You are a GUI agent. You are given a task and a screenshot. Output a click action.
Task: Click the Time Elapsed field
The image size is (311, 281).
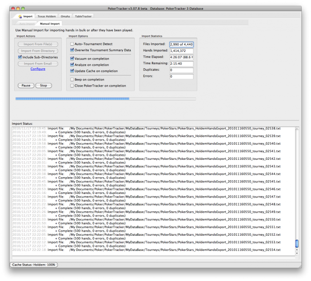click(181, 57)
